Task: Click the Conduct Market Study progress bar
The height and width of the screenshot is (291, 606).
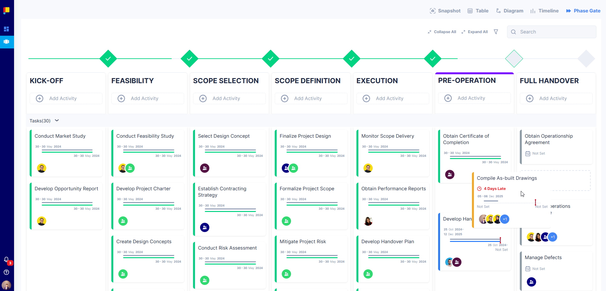Action: click(67, 151)
